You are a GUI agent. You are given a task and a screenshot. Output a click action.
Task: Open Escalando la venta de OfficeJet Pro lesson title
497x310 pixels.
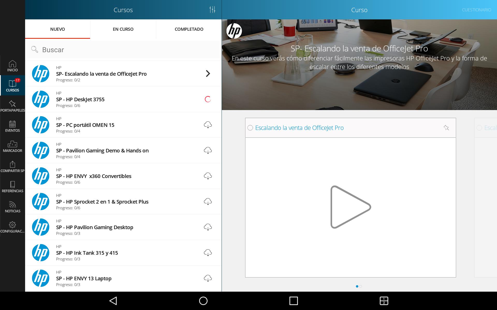(x=299, y=128)
